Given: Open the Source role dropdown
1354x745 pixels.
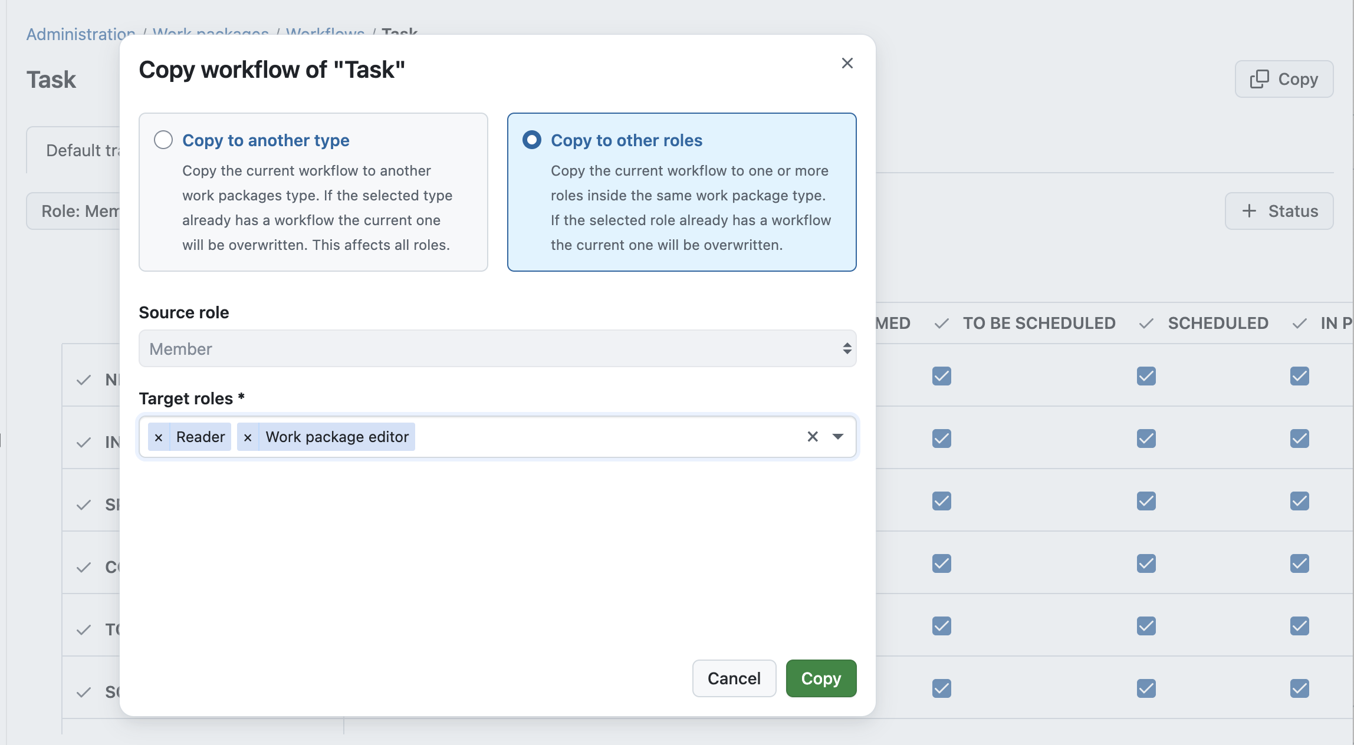Looking at the screenshot, I should pyautogui.click(x=497, y=348).
